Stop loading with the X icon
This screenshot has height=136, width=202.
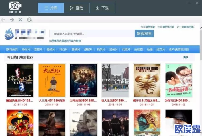(x=20, y=20)
